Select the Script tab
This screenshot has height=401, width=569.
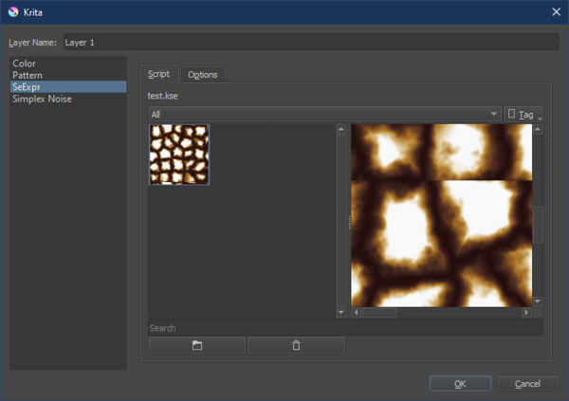tap(158, 75)
